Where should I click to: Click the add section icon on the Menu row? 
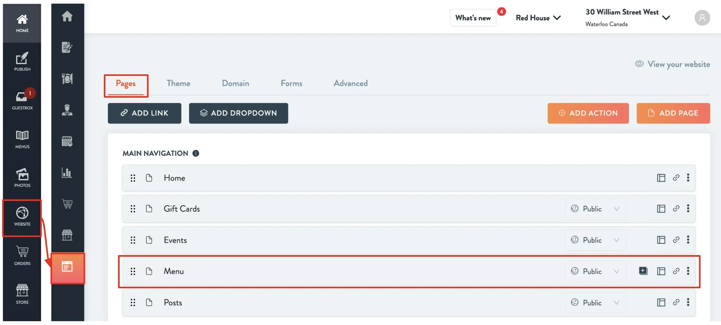[x=643, y=271]
